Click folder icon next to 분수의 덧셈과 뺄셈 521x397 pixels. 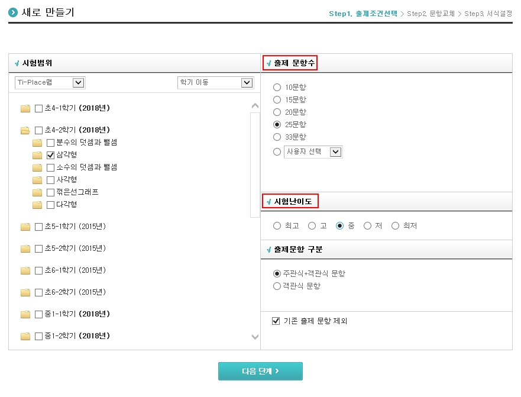coord(37,143)
